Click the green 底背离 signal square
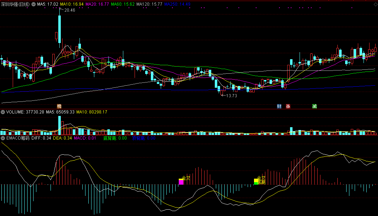This screenshot has height=216, width=378. (256, 184)
